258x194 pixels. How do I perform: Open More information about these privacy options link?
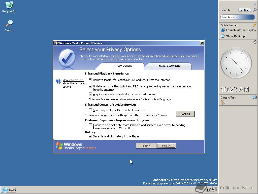pyautogui.click(x=75, y=83)
